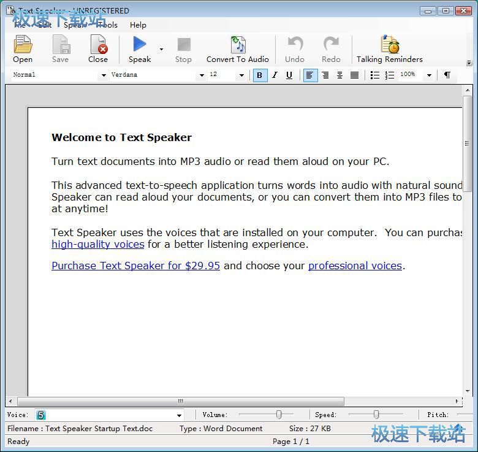Insert a numbered list

click(x=390, y=75)
